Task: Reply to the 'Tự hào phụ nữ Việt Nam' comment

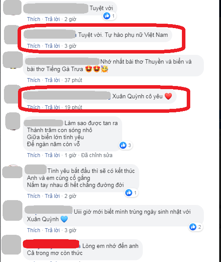Action: (52, 46)
